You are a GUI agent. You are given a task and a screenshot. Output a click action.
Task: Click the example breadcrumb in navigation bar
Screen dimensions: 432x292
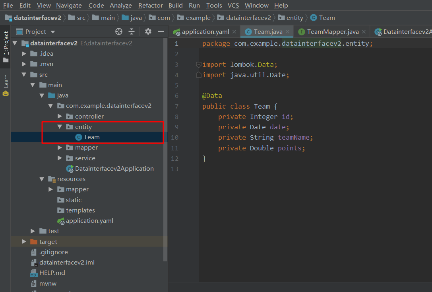click(194, 18)
